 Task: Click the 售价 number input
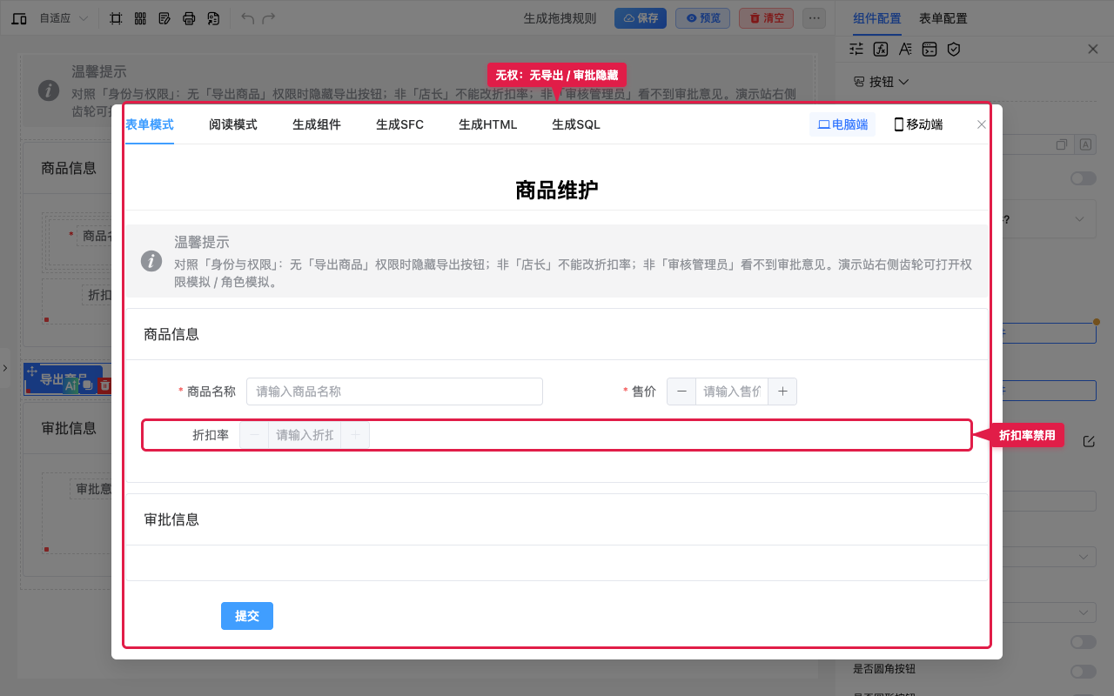click(x=732, y=391)
